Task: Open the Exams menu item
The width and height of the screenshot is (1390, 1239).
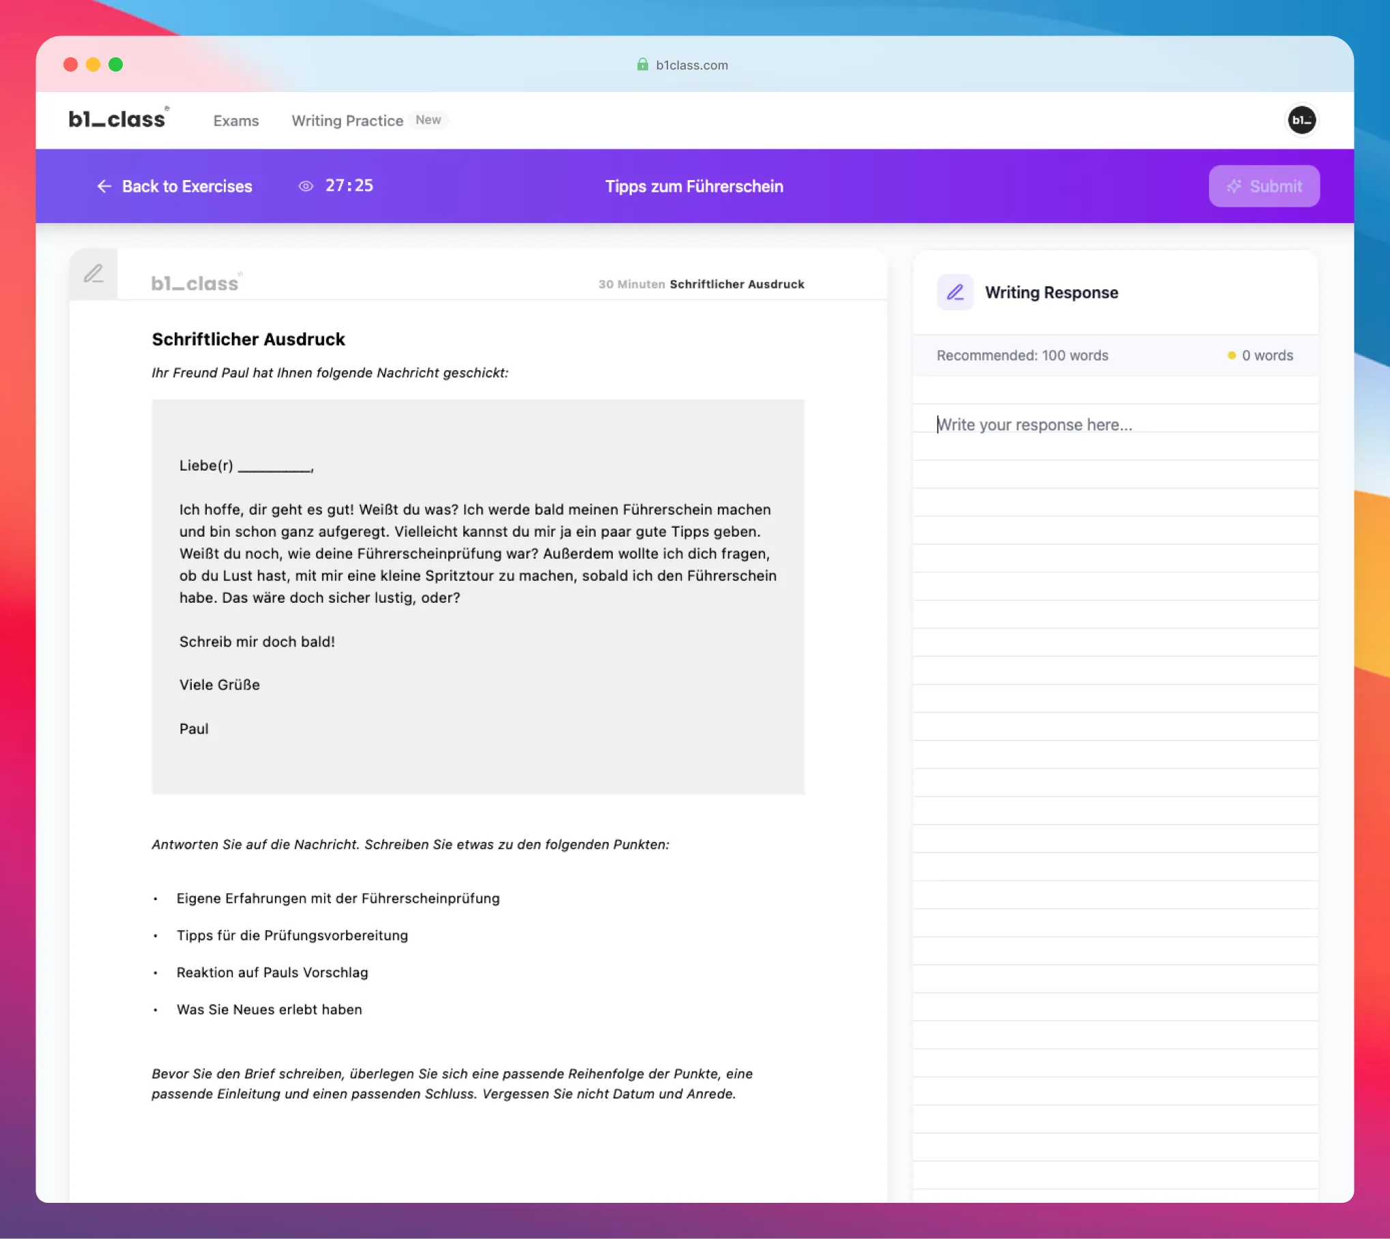Action: (x=236, y=121)
